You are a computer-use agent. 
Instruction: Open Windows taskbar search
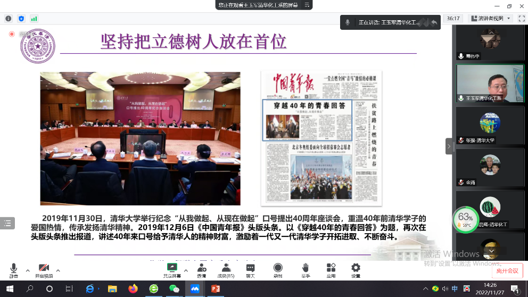point(30,289)
